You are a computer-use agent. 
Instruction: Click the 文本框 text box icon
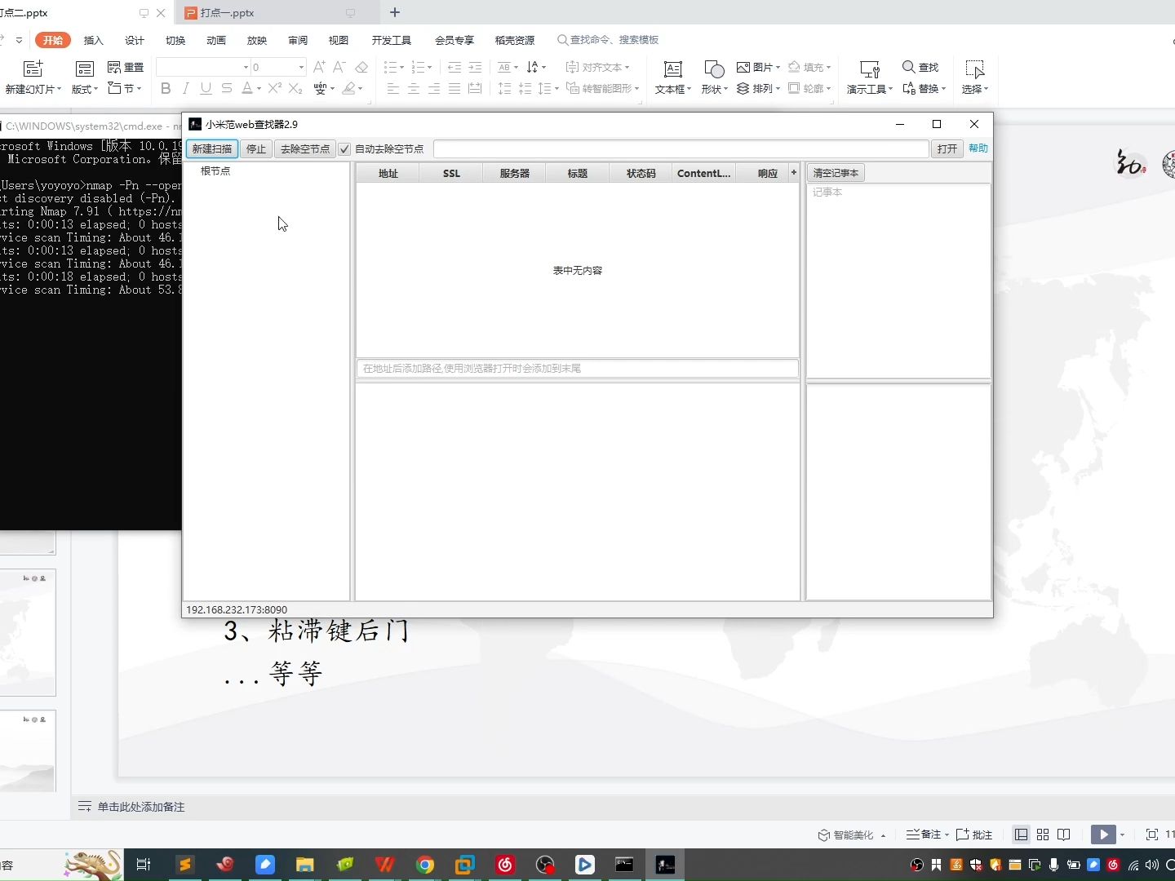(x=673, y=69)
